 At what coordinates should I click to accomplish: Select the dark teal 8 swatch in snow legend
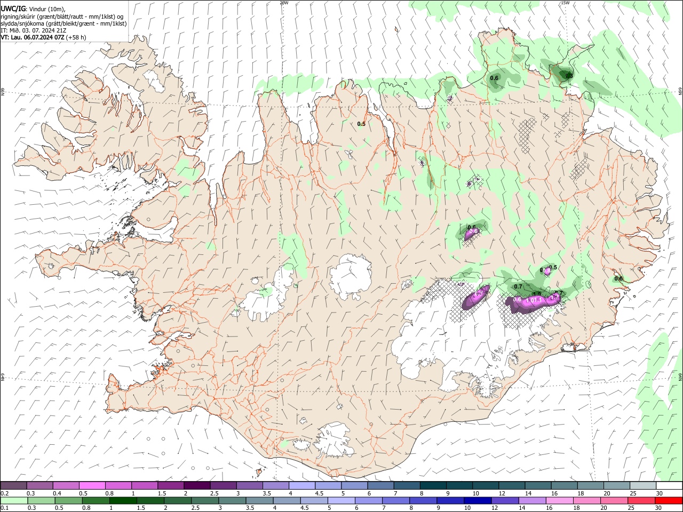point(433,486)
